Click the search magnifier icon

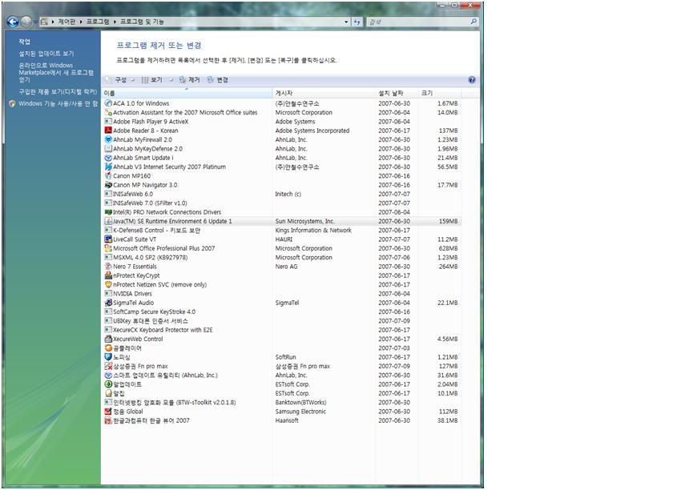[x=474, y=22]
